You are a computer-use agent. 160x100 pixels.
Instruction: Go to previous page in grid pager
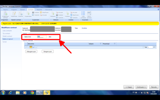pos(28,47)
